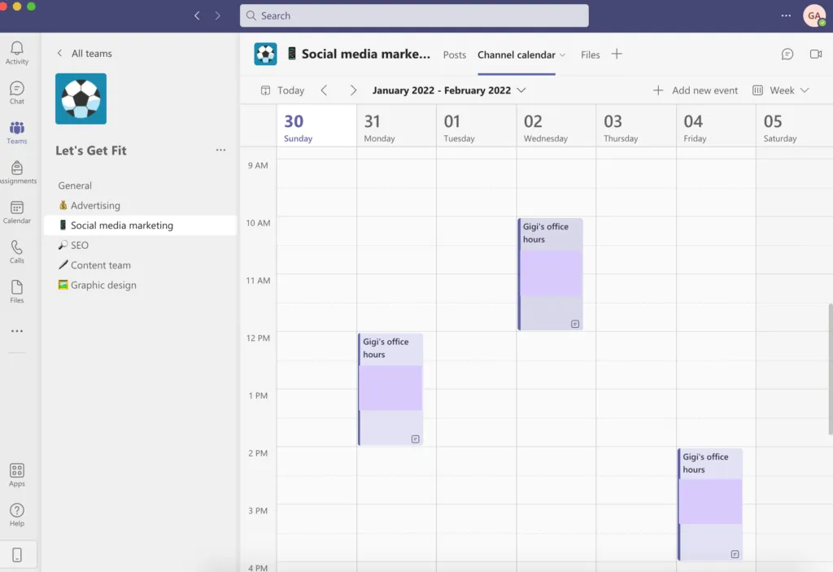Open notes icon on Wednesday office hours
This screenshot has height=572, width=833.
click(575, 324)
